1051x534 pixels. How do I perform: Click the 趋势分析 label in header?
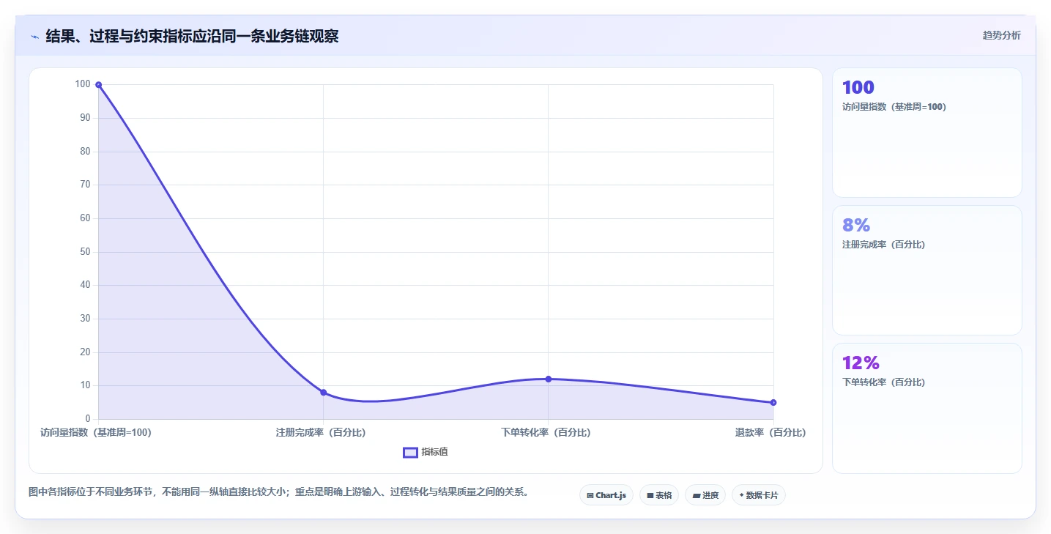point(1001,35)
